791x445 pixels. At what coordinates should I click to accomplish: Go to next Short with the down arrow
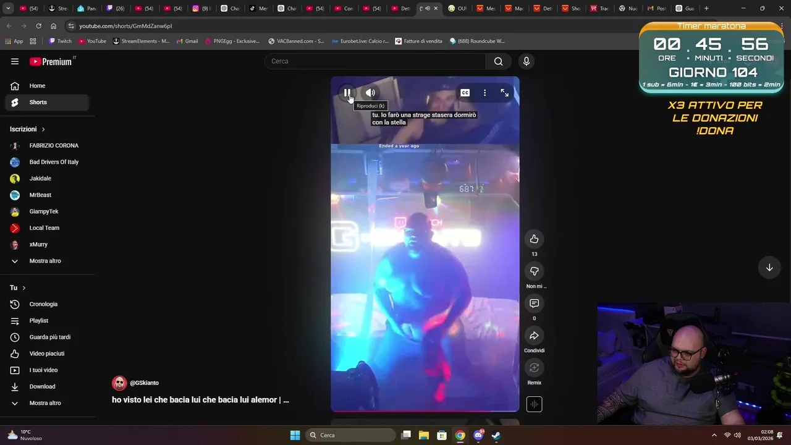click(x=769, y=268)
